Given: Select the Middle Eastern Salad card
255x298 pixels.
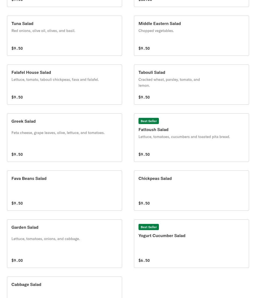Looking at the screenshot, I should click(x=191, y=36).
